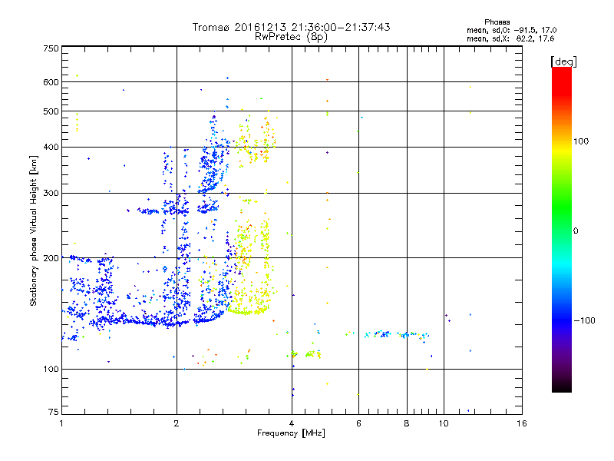This screenshot has width=614, height=461.
Task: Click the plot title 'Tromsø 20161213 21:36:00-21:37:43'
Action: click(291, 27)
